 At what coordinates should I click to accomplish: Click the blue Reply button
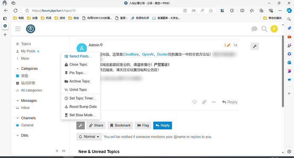tap(163, 125)
